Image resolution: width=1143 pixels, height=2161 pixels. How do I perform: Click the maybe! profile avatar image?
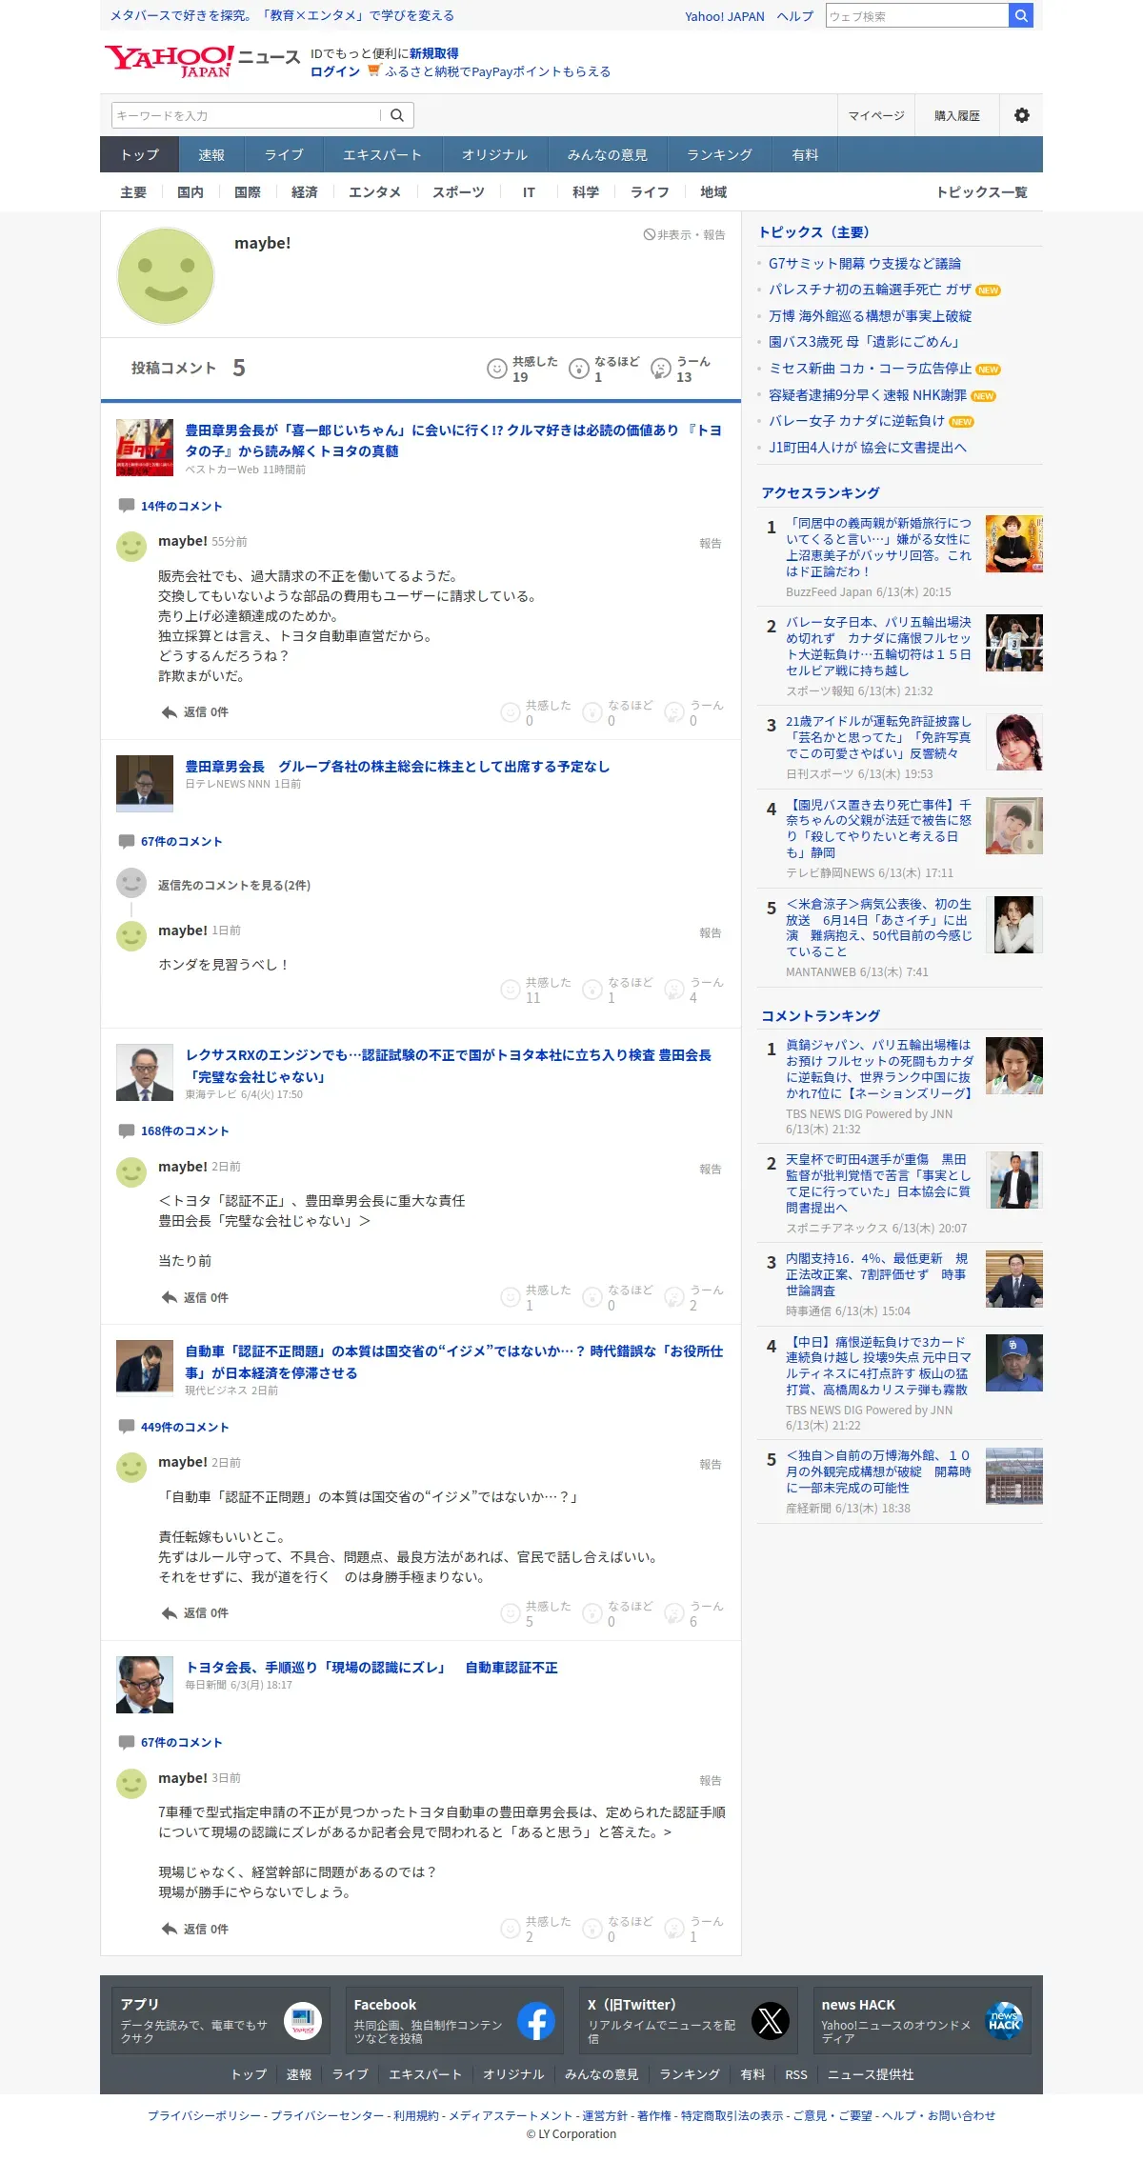[166, 276]
